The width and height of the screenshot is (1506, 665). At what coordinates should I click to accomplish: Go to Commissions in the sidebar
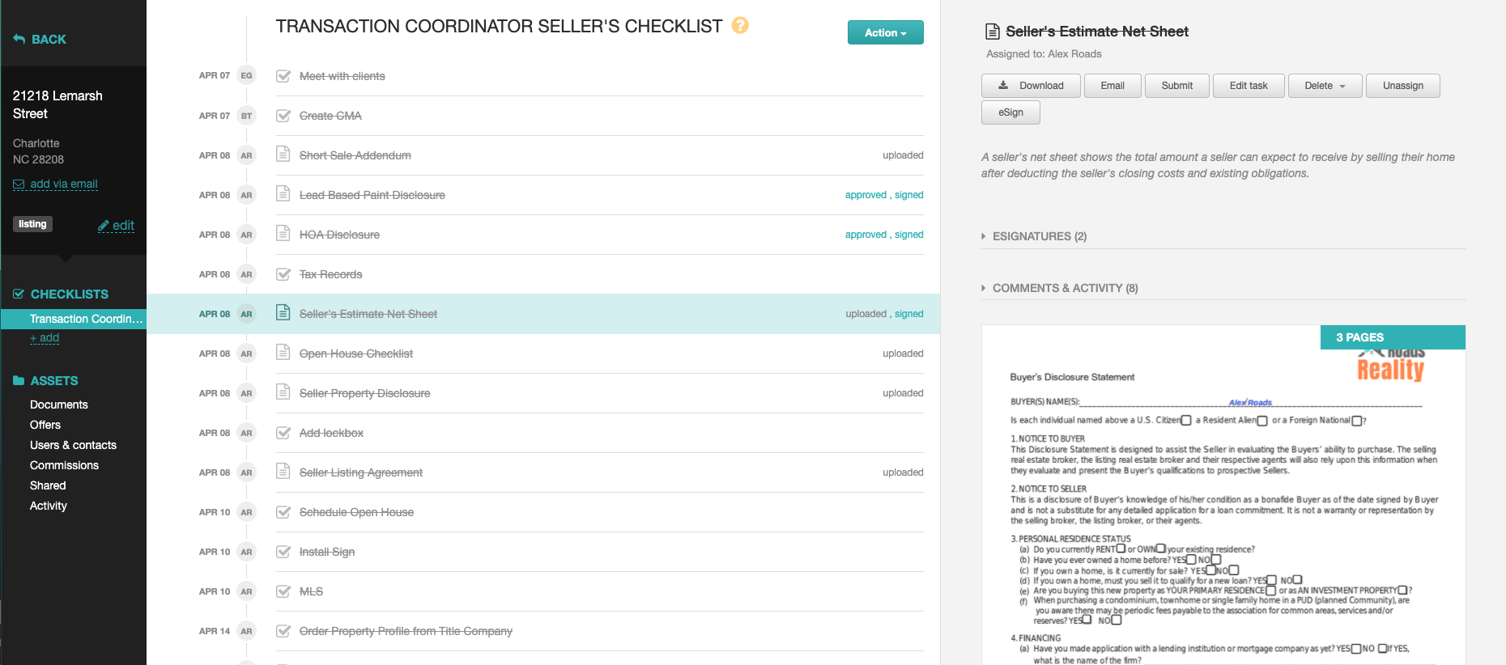click(64, 465)
